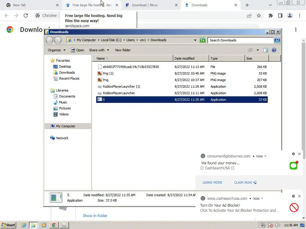Expand the cashsearchusa notification chevron
Image resolution: width=306 pixels, height=229 pixels.
tap(262, 198)
